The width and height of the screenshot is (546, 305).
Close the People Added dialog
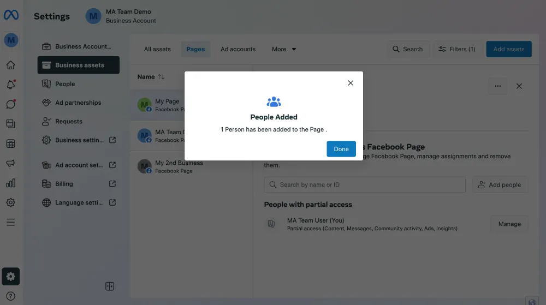pyautogui.click(x=351, y=83)
